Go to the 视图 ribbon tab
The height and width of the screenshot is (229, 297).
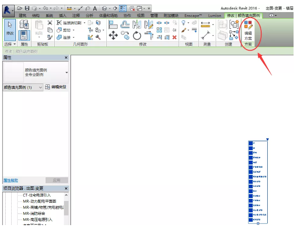coord(141,15)
